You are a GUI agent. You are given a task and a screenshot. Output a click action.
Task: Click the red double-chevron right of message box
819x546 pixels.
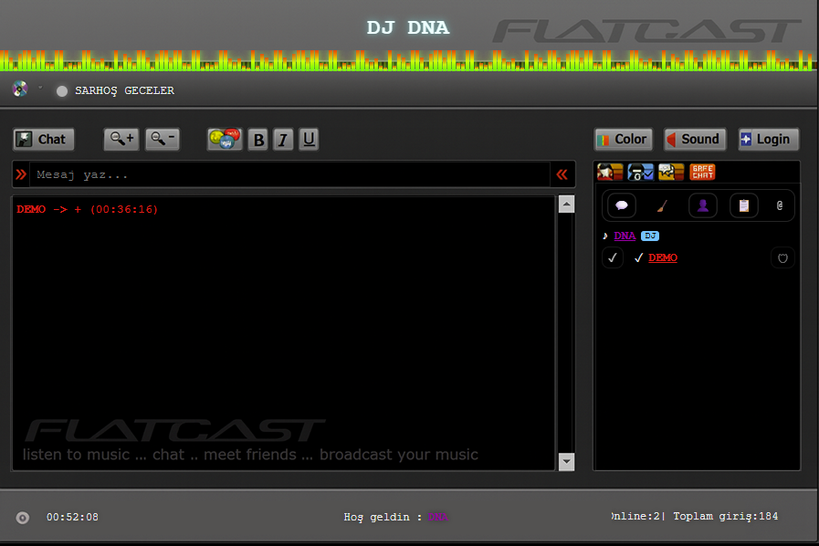pos(562,174)
